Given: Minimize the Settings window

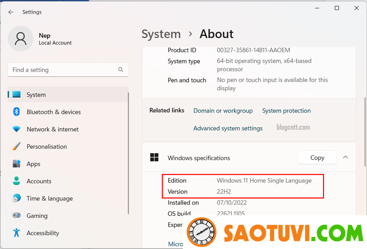Looking at the screenshot, I should [317, 8].
